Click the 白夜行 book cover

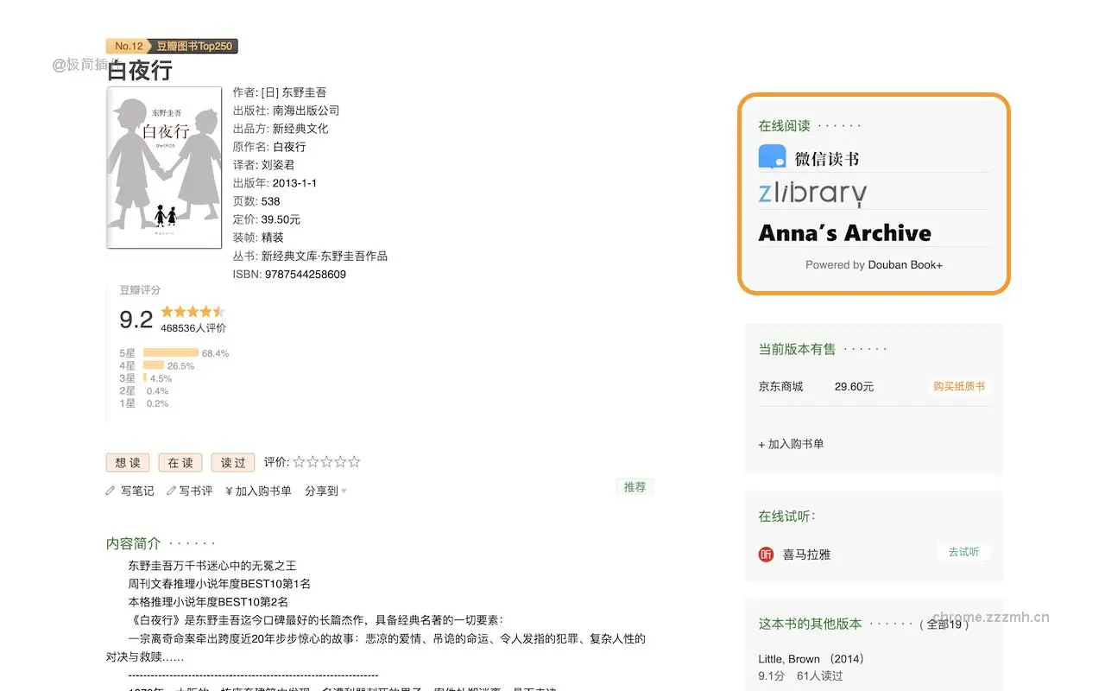[x=164, y=167]
